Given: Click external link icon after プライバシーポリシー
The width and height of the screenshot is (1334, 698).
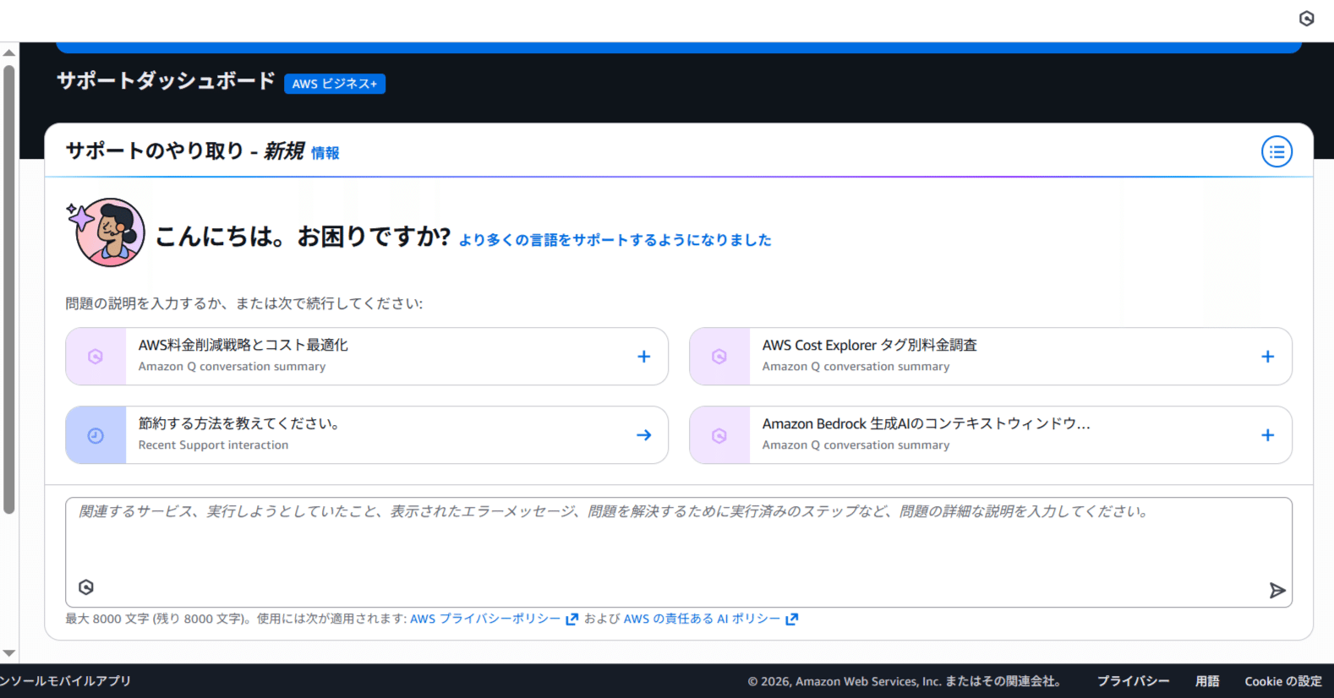Looking at the screenshot, I should coord(572,619).
